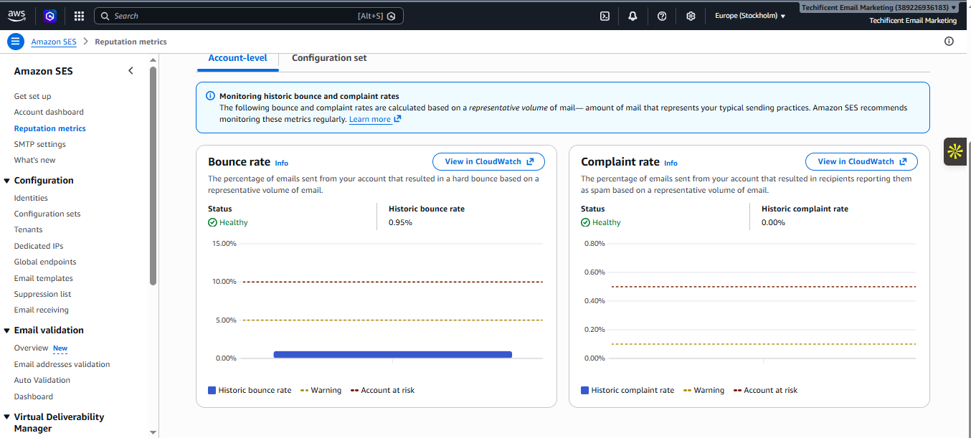Viewport: 971px width, 438px height.
Task: Click bounce chart Account at risk legend
Action: tap(382, 390)
